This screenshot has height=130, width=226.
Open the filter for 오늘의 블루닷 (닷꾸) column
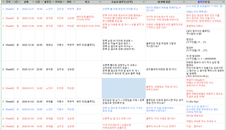pyautogui.click(x=144, y=2)
